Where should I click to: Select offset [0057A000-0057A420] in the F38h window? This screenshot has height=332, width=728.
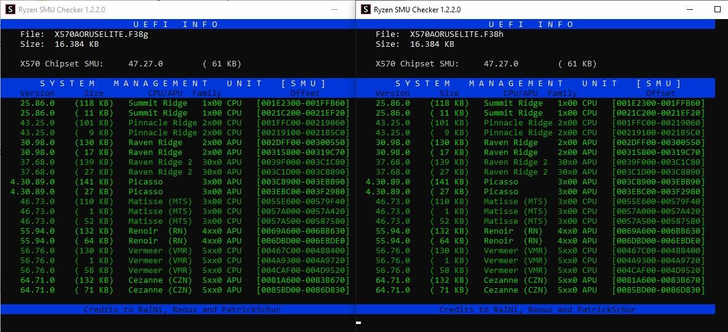(659, 211)
